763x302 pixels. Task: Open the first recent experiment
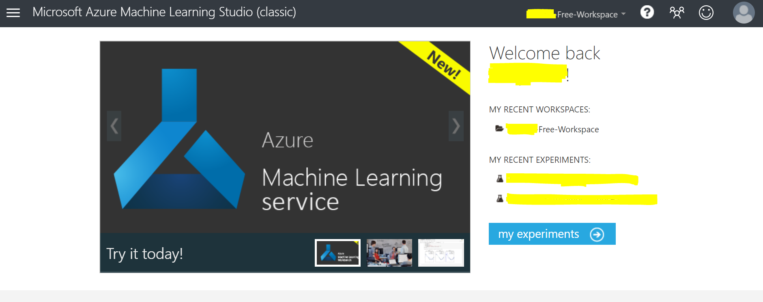point(572,179)
